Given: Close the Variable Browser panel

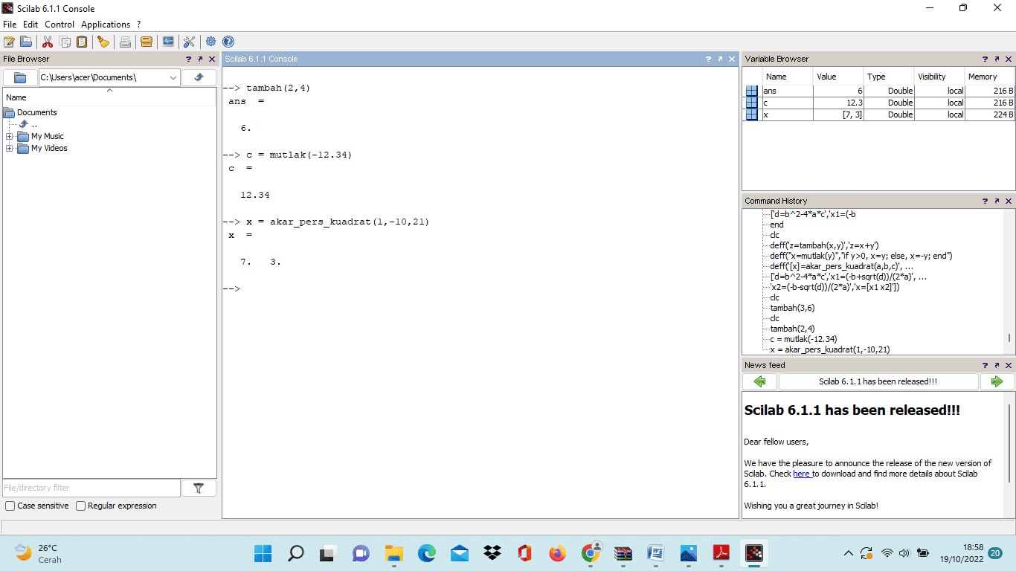Looking at the screenshot, I should [1009, 59].
